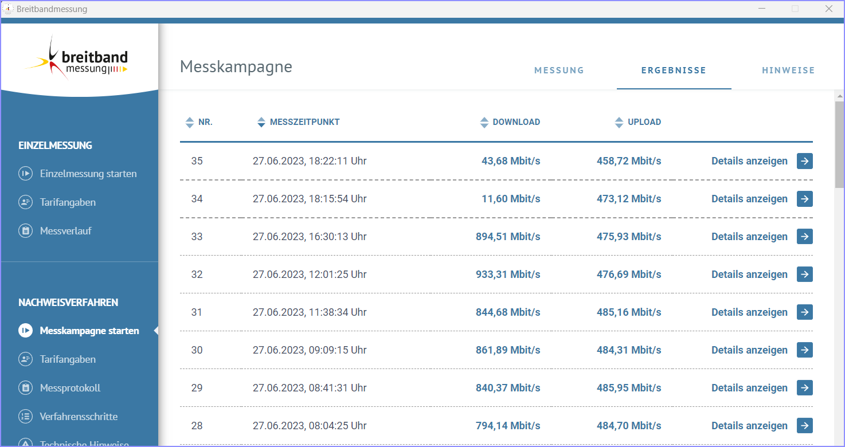Click the scrollbar up arrow
845x447 pixels.
(x=839, y=96)
